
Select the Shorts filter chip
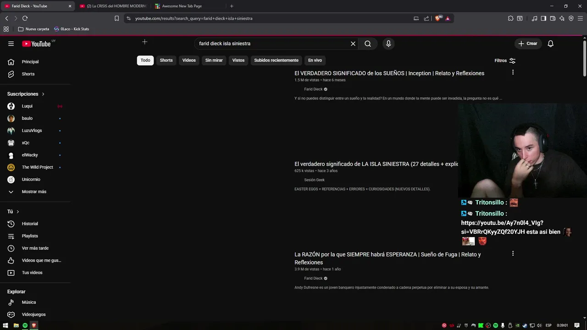(166, 60)
